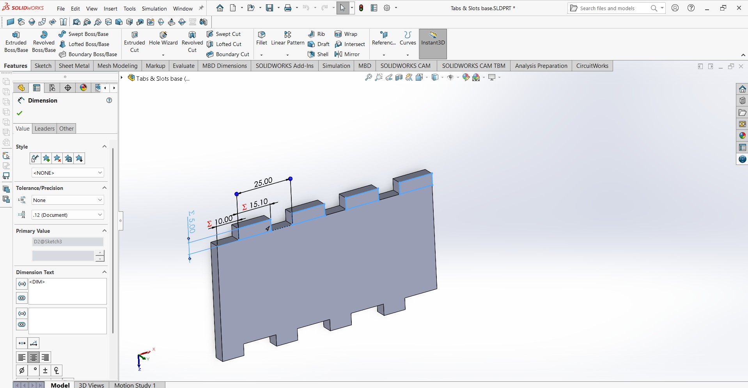This screenshot has width=748, height=388.
Task: Open Tolerance type dropdown showing None
Action: [67, 200]
